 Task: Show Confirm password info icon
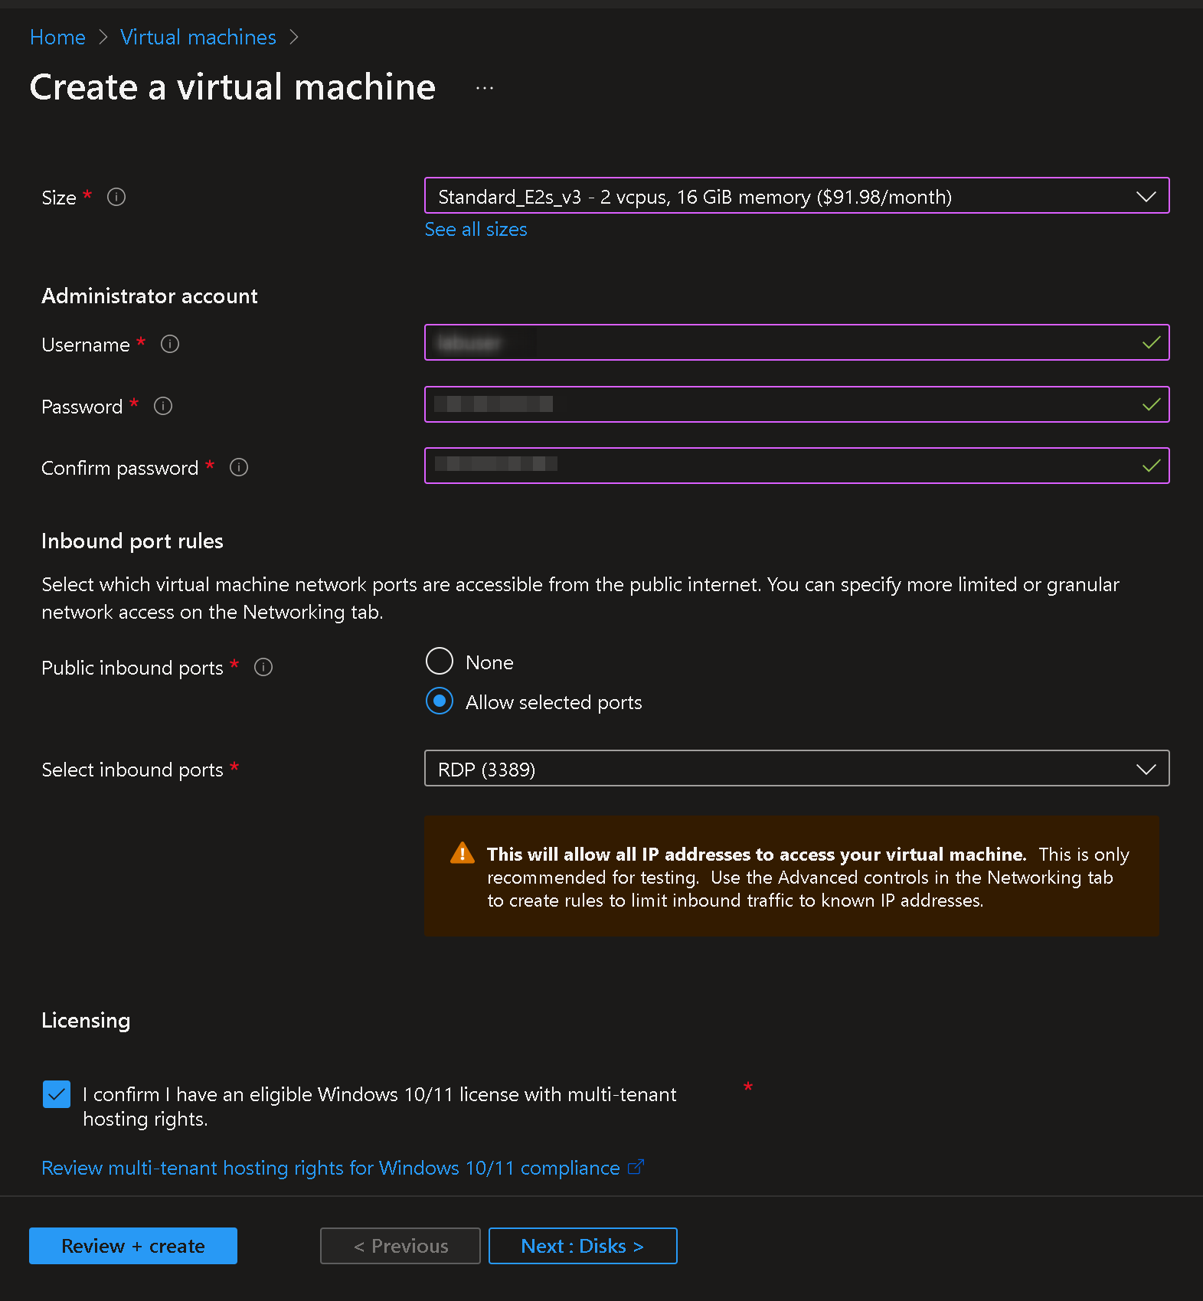[239, 467]
